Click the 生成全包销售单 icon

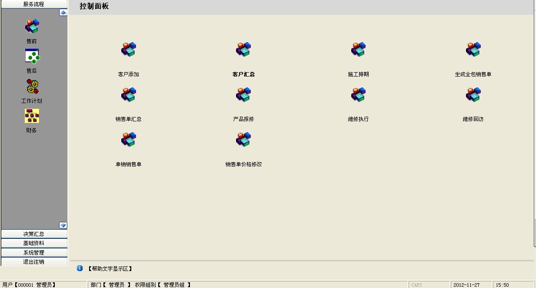coord(473,49)
